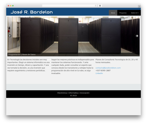Reload the page with the refresh icon
This screenshot has width=147, height=124.
pos(96,6)
